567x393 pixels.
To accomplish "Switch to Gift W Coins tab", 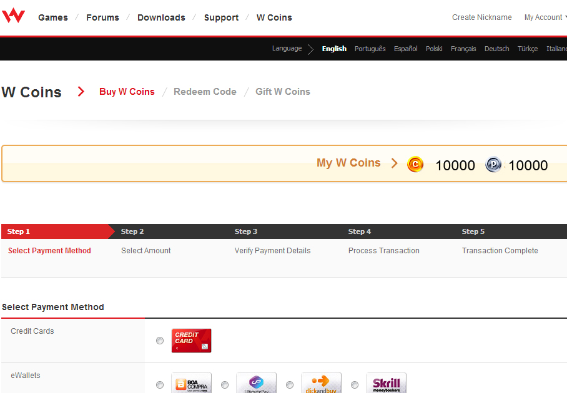I will click(x=283, y=92).
